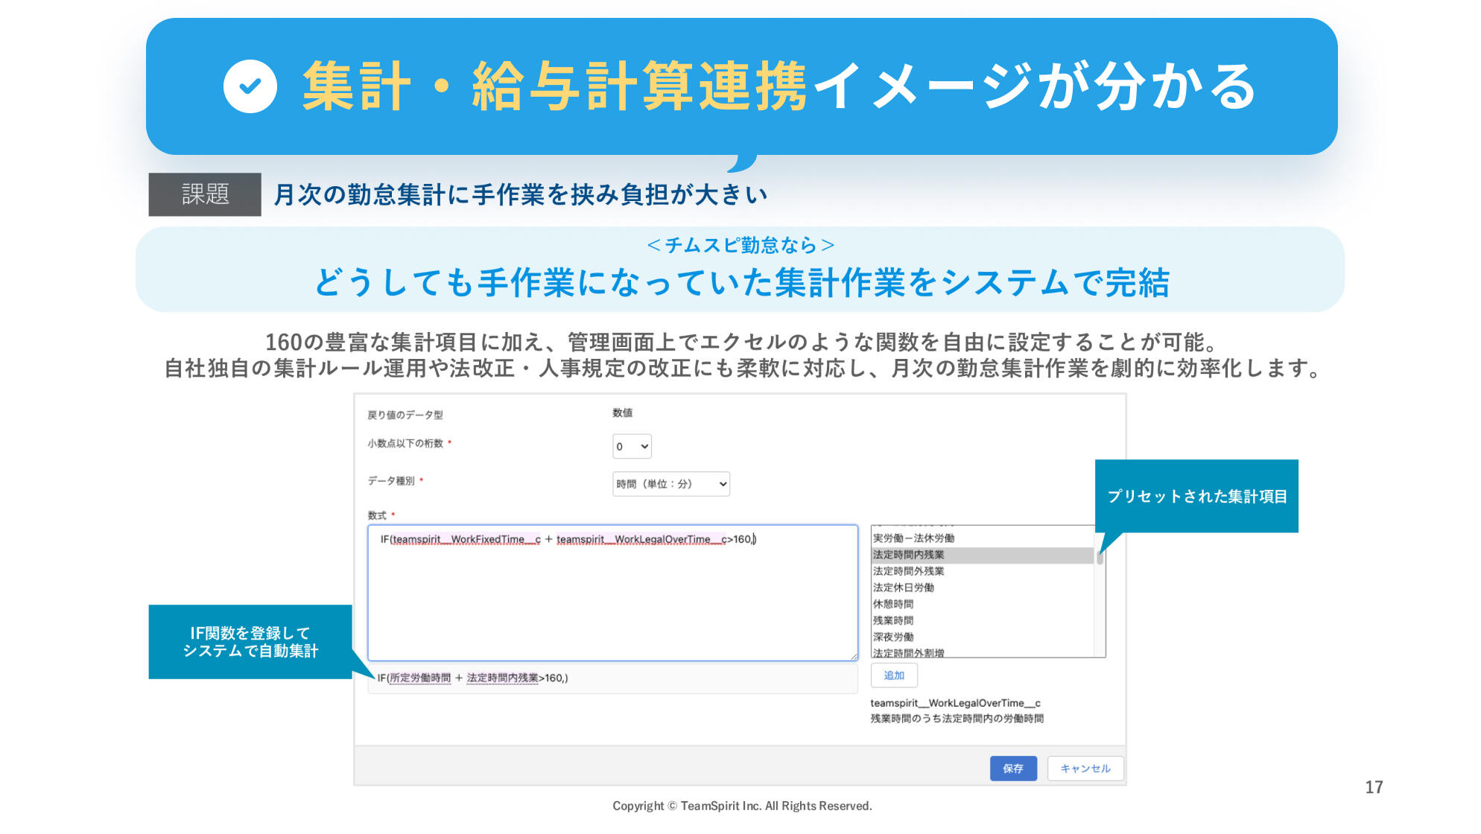Select 法定時間内残業 list item

[909, 555]
